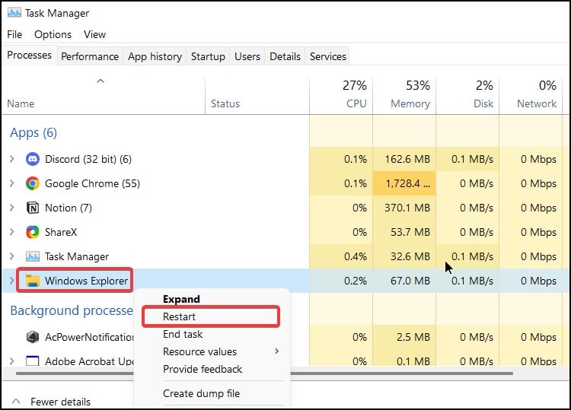Click the Adobe Acrobat Update icon
This screenshot has width=571, height=410.
point(33,361)
